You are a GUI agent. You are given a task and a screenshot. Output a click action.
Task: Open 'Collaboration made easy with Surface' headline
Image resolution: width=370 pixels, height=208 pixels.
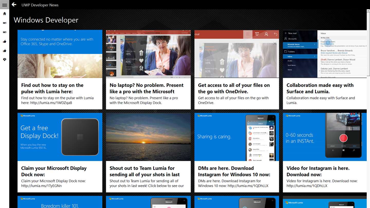(x=320, y=88)
